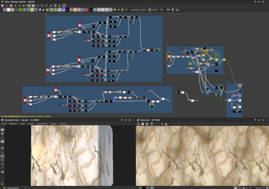Click the Gradient map node color icon
The width and height of the screenshot is (269, 189).
pos(44,10)
